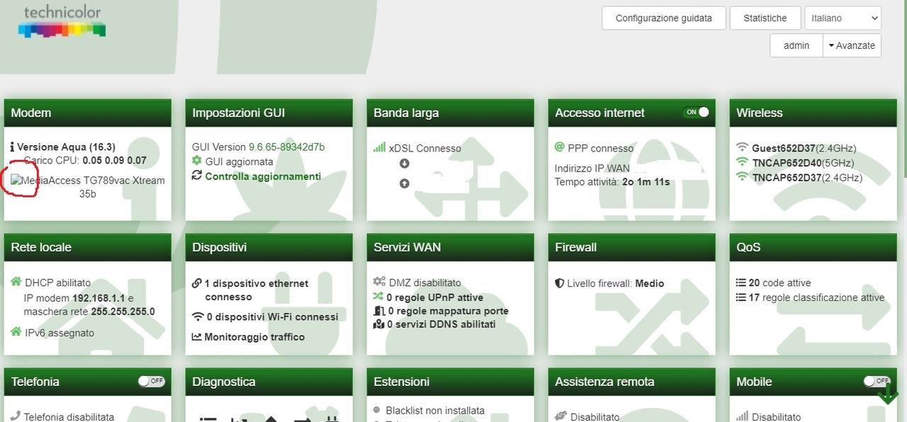Click the Livello firewall Medio text

point(616,283)
